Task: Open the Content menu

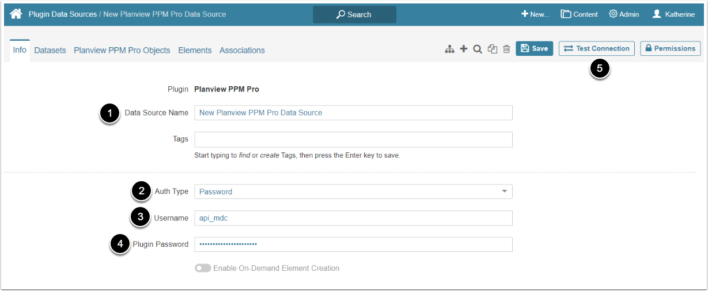Action: [580, 14]
